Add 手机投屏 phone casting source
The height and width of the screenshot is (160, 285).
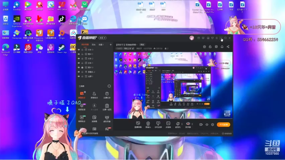(158, 125)
